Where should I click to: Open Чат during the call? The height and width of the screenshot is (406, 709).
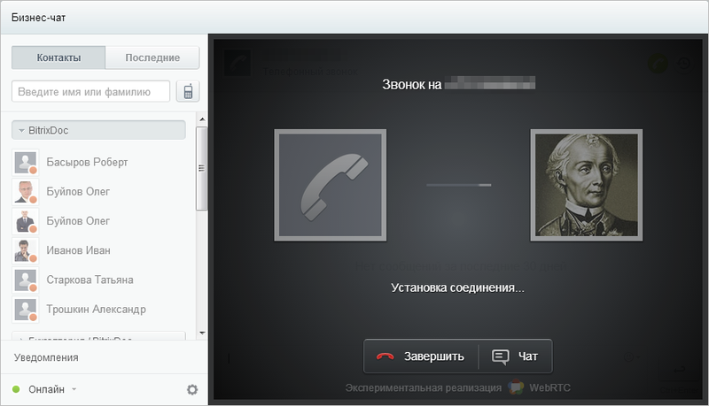click(515, 356)
